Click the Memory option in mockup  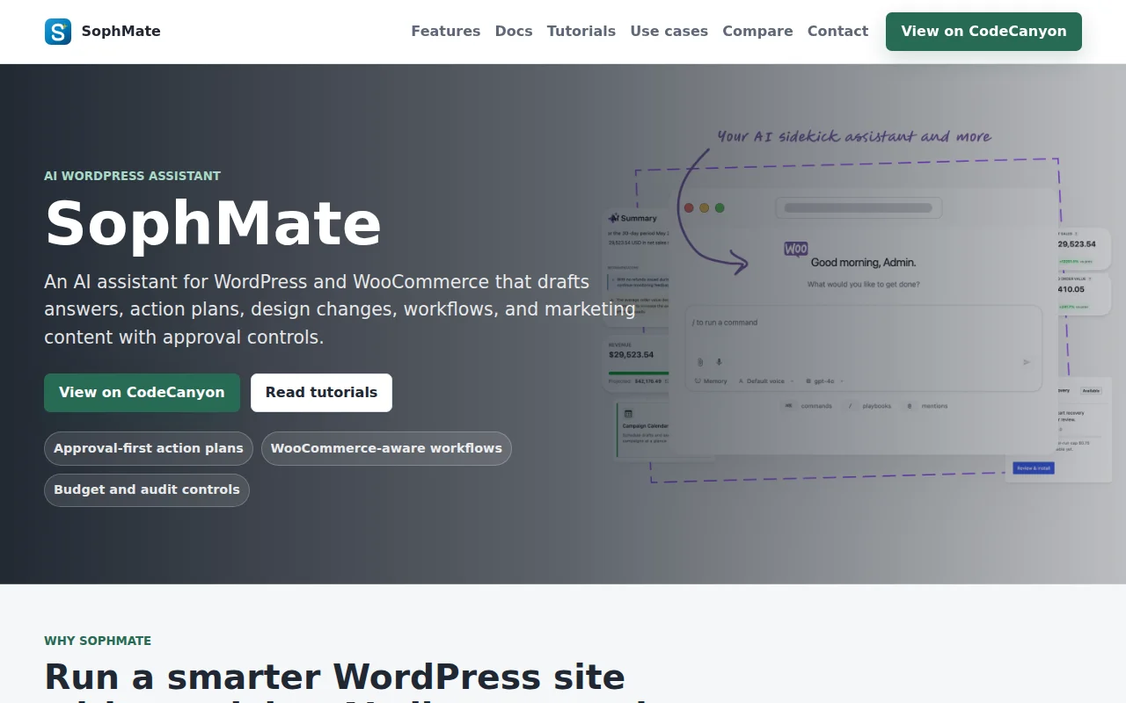[711, 381]
